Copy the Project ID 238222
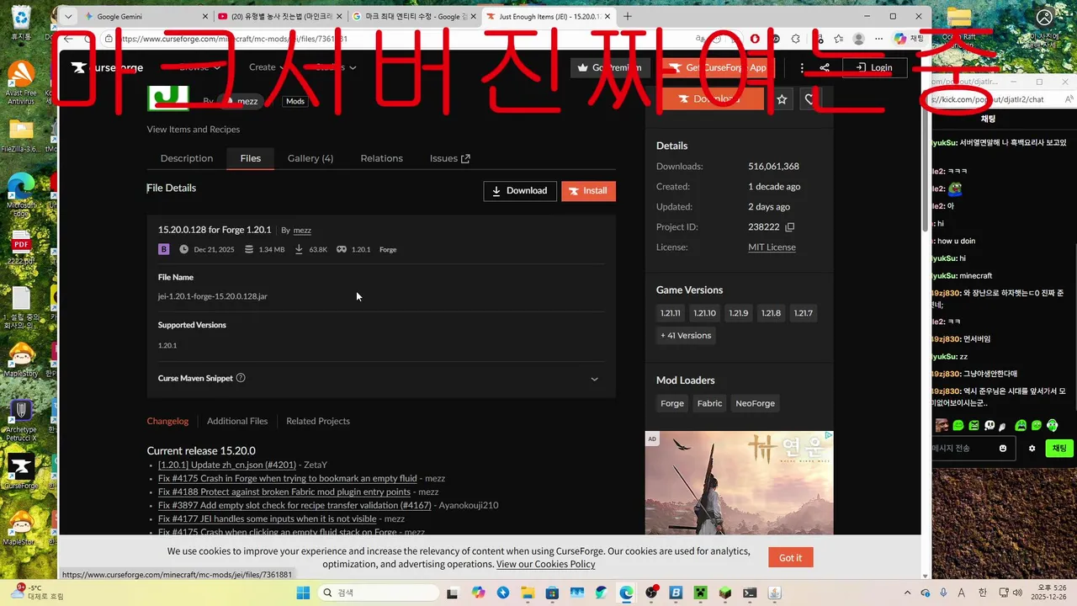This screenshot has height=606, width=1077. (x=789, y=227)
